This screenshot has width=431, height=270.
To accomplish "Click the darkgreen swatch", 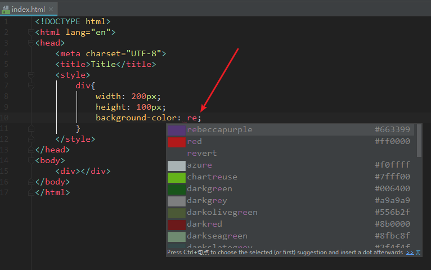I will [177, 190].
